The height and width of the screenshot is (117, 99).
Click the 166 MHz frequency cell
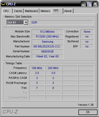tap(37, 68)
